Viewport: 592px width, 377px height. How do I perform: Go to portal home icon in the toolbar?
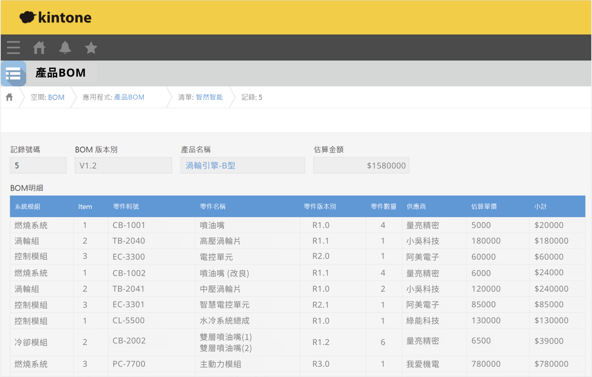(x=39, y=48)
